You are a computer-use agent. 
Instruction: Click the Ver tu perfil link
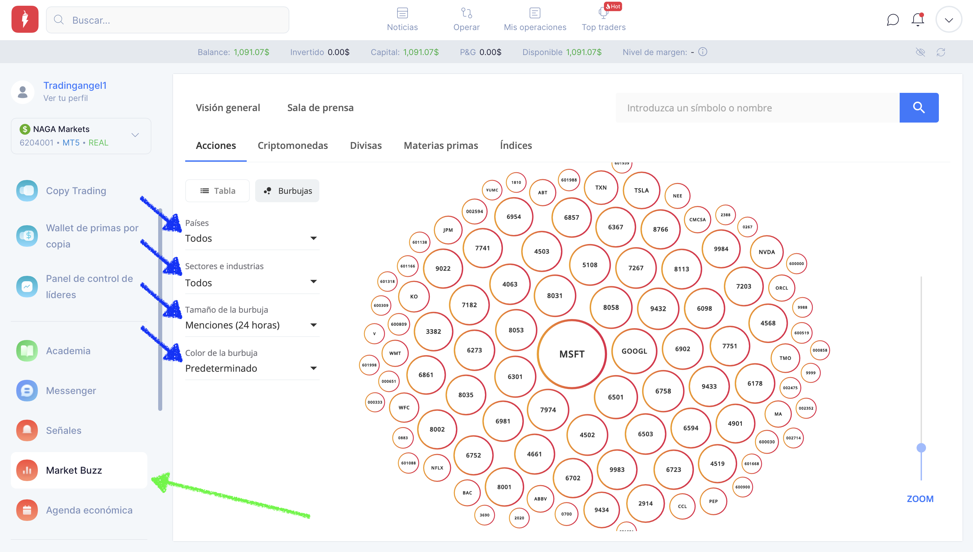click(x=65, y=98)
